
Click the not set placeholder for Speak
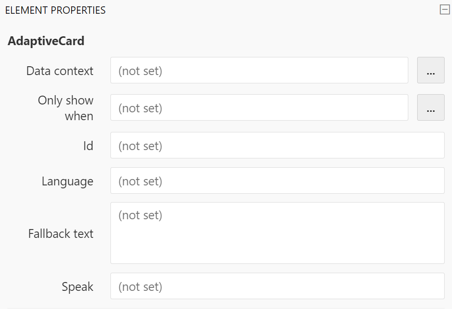[140, 286]
